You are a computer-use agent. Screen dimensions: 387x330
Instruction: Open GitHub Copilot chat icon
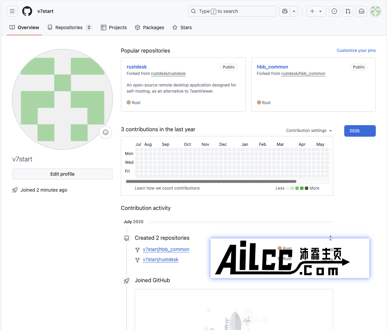284,11
